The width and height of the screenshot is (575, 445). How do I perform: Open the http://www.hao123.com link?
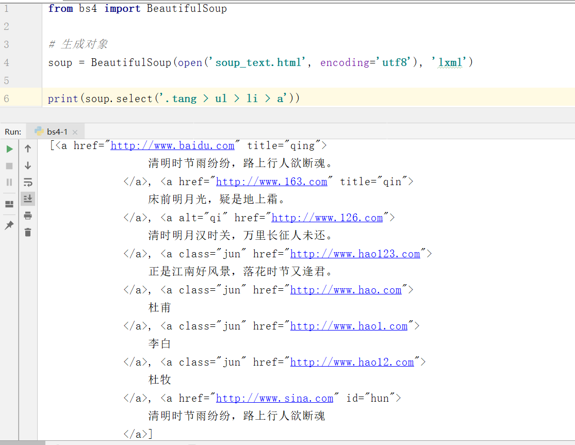pyautogui.click(x=355, y=254)
